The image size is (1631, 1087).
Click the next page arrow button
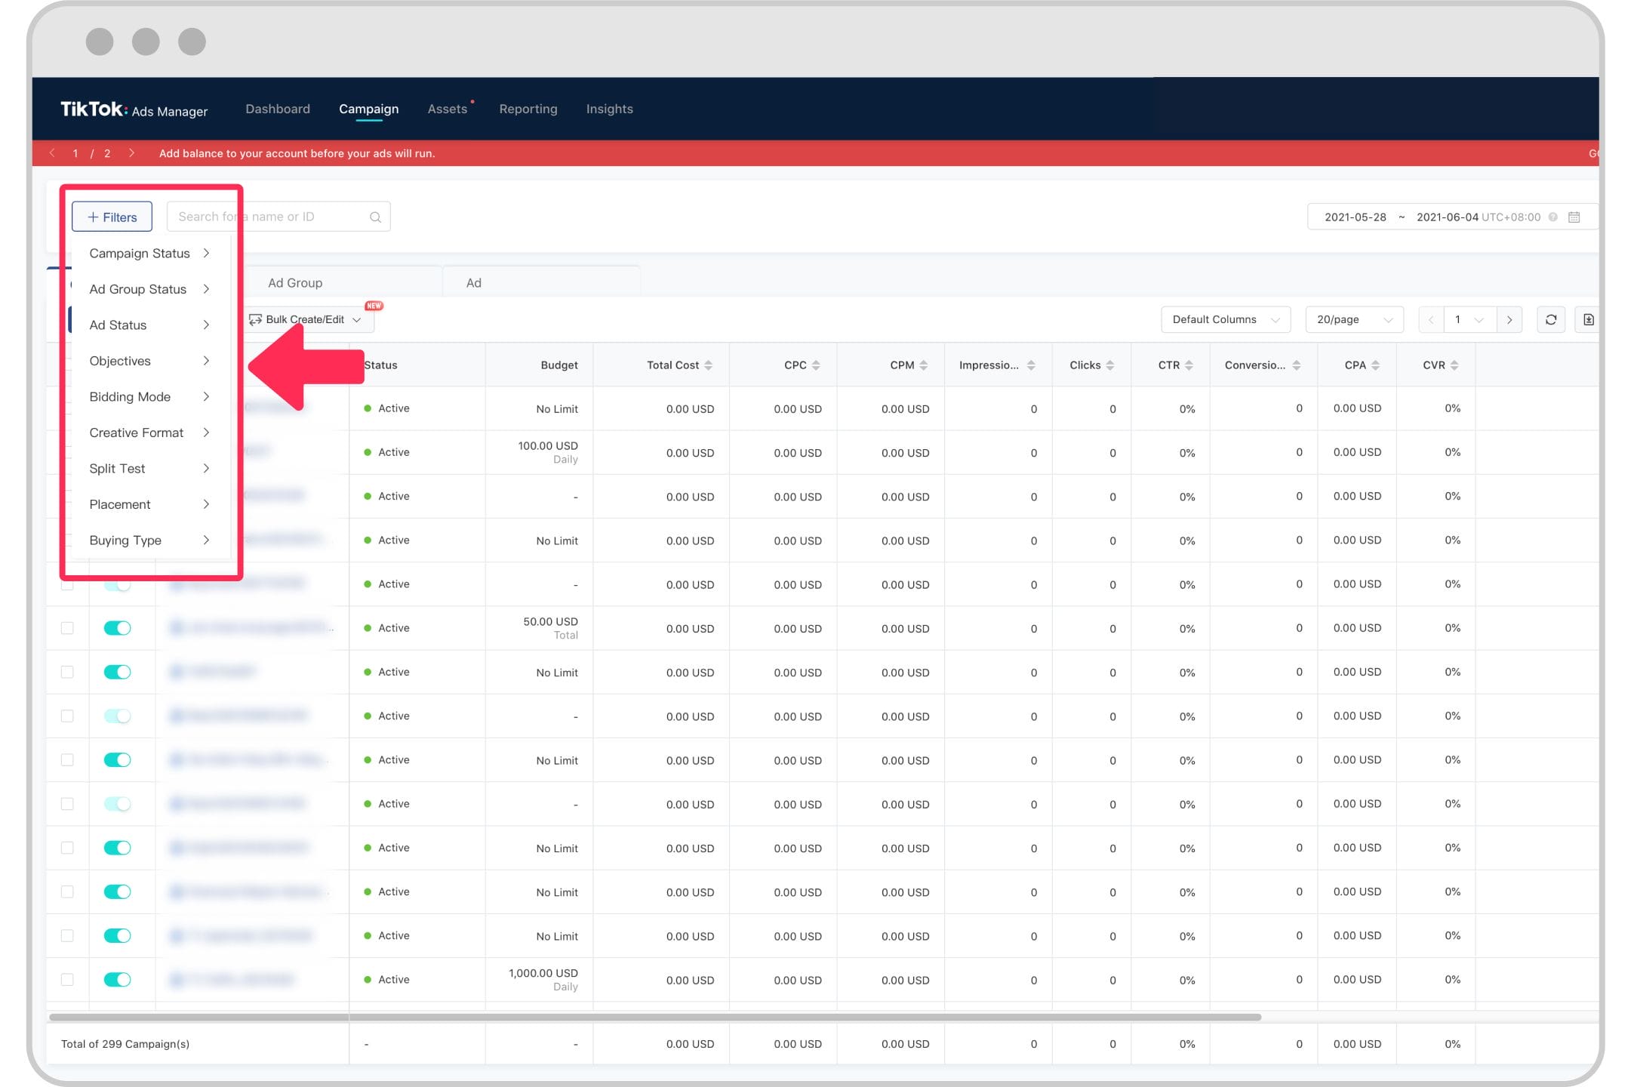[x=1509, y=319]
